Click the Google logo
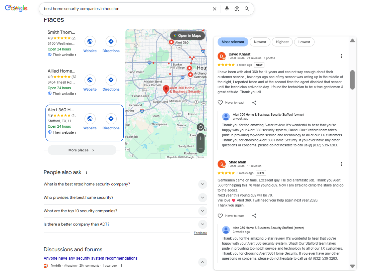The height and width of the screenshot is (271, 367). pyautogui.click(x=16, y=8)
